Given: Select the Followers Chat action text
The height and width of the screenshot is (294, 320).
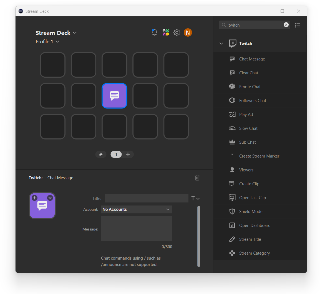Looking at the screenshot, I should [x=253, y=100].
